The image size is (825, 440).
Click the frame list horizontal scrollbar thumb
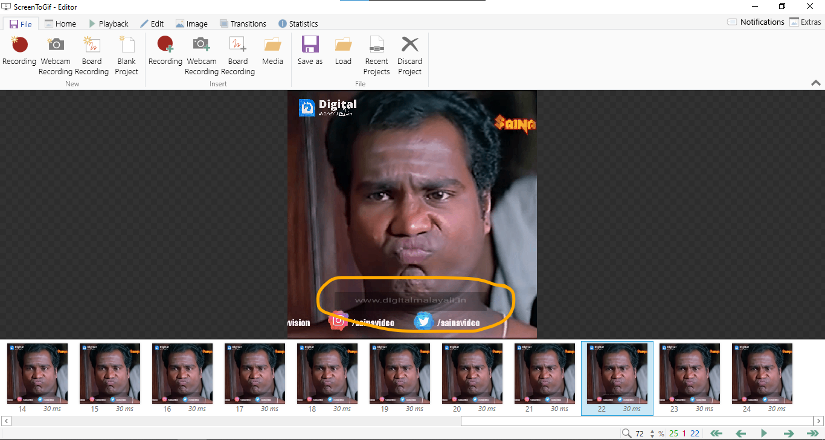637,421
